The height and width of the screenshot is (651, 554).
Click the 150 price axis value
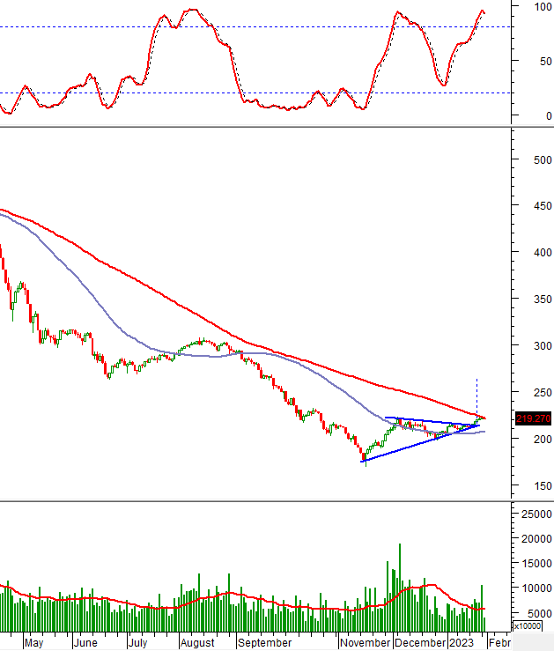[543, 485]
